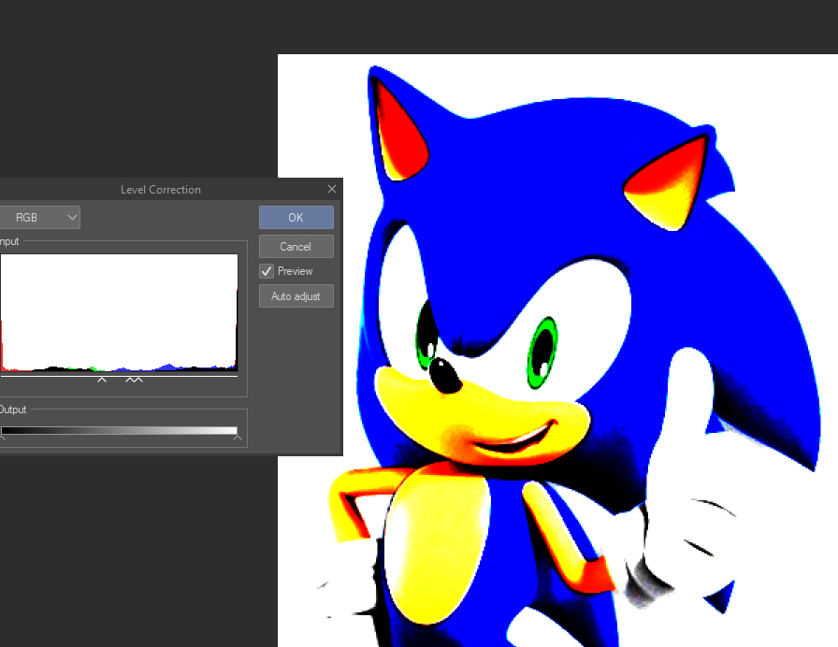This screenshot has width=838, height=647.
Task: Confirm level correction with OK
Action: click(296, 218)
